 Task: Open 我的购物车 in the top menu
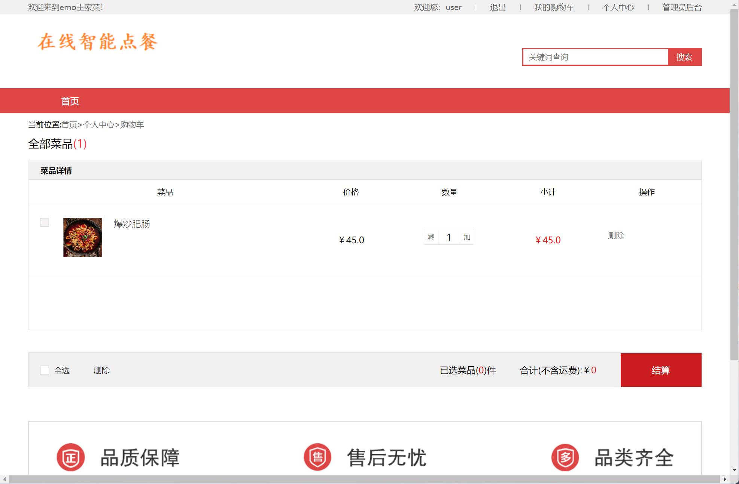click(x=554, y=7)
